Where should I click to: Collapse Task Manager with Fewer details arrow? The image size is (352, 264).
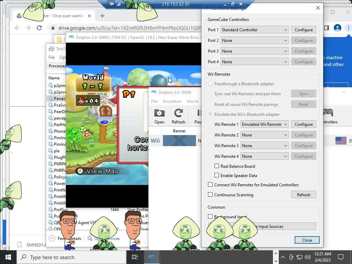coord(52,239)
